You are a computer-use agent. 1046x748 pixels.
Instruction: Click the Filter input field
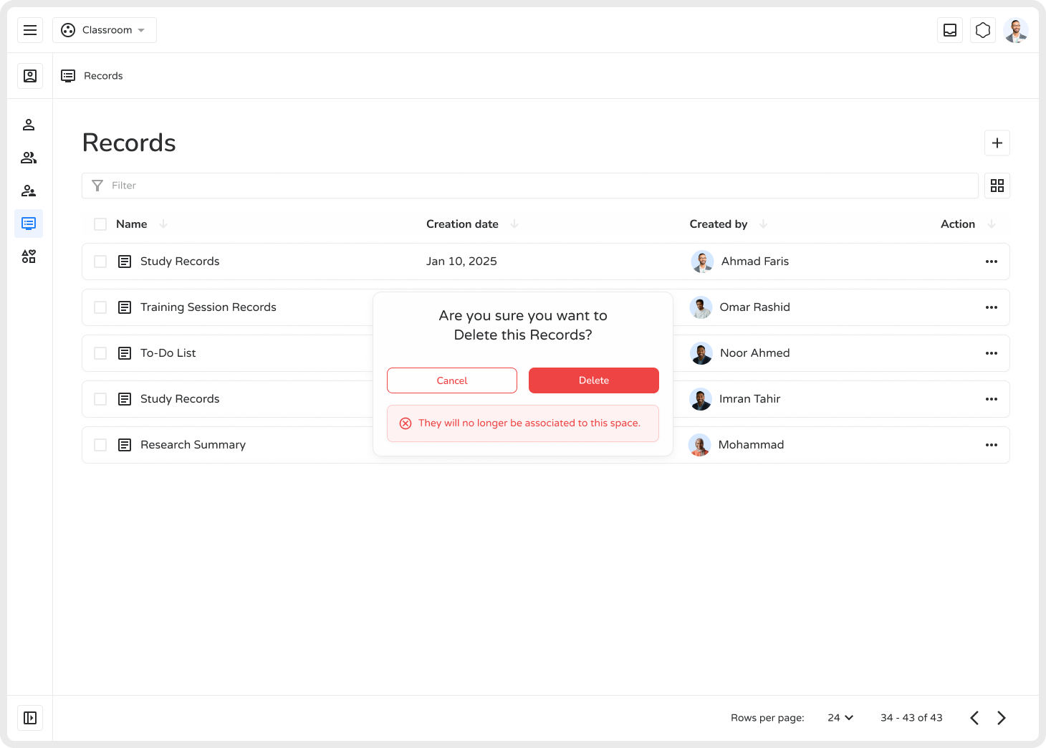point(530,186)
